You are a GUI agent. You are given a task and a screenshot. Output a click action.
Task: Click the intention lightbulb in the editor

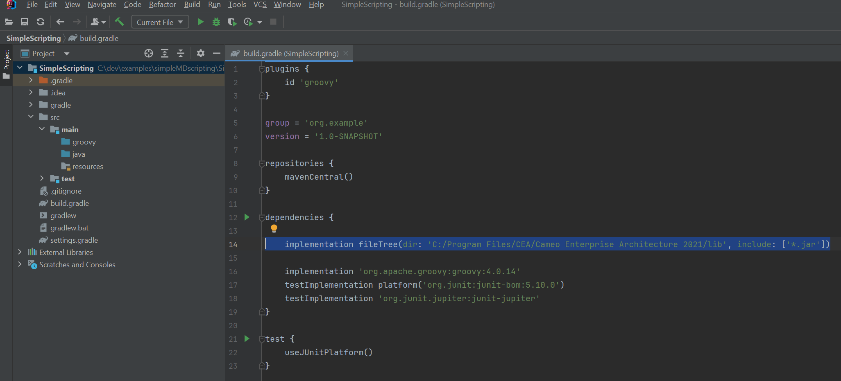tap(274, 228)
